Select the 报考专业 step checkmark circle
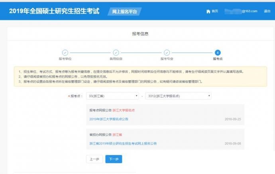Image resolution: width=275 pixels, height=174 pixels. point(167,53)
